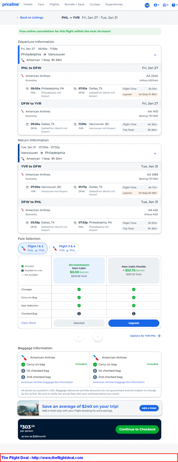Open Bundle + Save
The height and width of the screenshot is (462, 178).
point(74,5)
